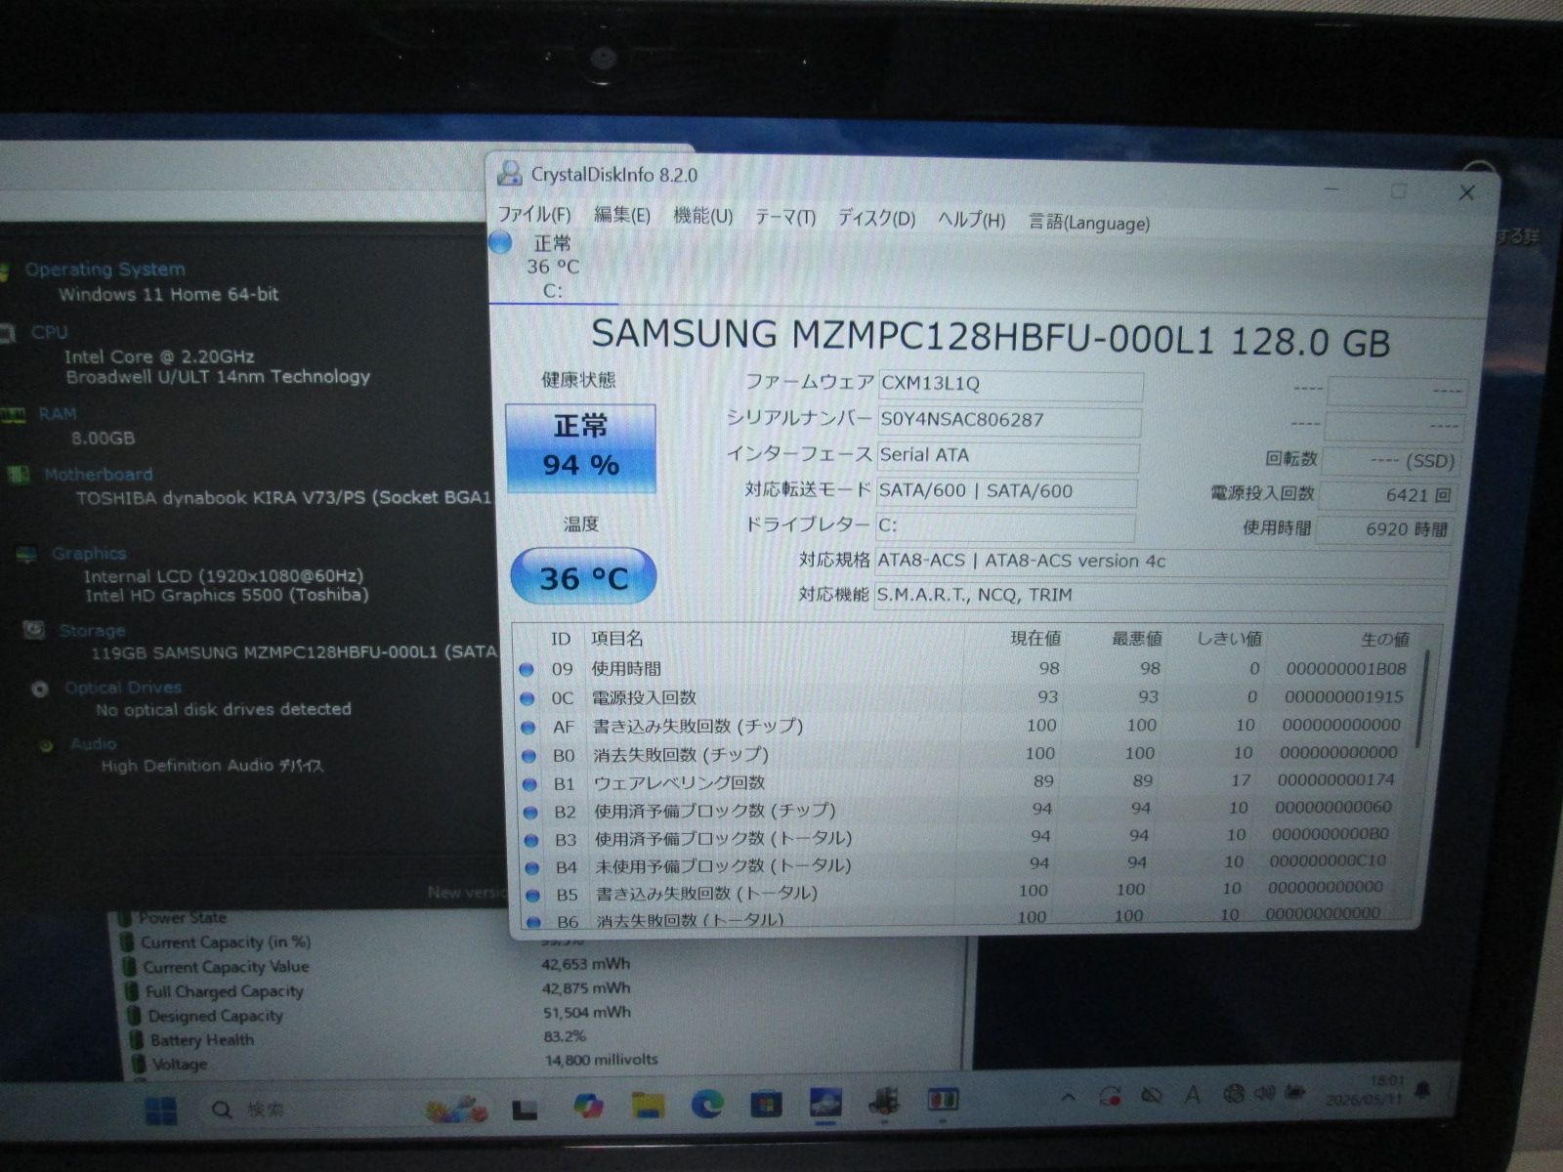
Task: Click the status dot for row B5
Action: pos(533,896)
